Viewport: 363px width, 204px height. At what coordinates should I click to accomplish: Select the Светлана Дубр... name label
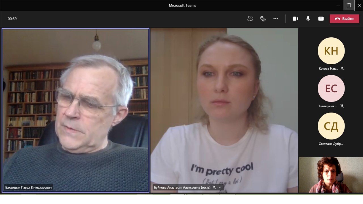(x=331, y=144)
